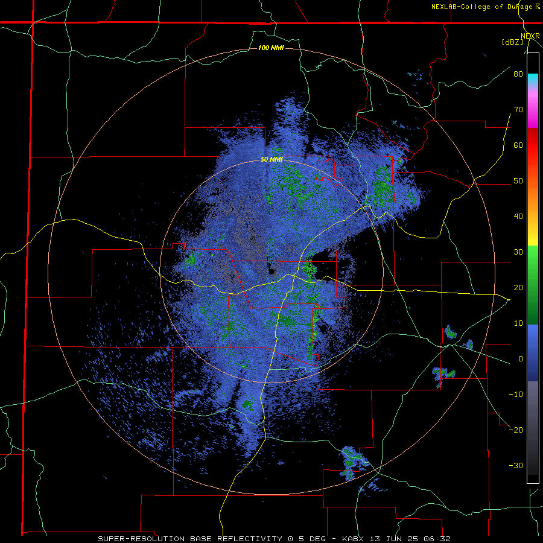Click the '50 NMI' range ring label
543x543 pixels.
[271, 160]
